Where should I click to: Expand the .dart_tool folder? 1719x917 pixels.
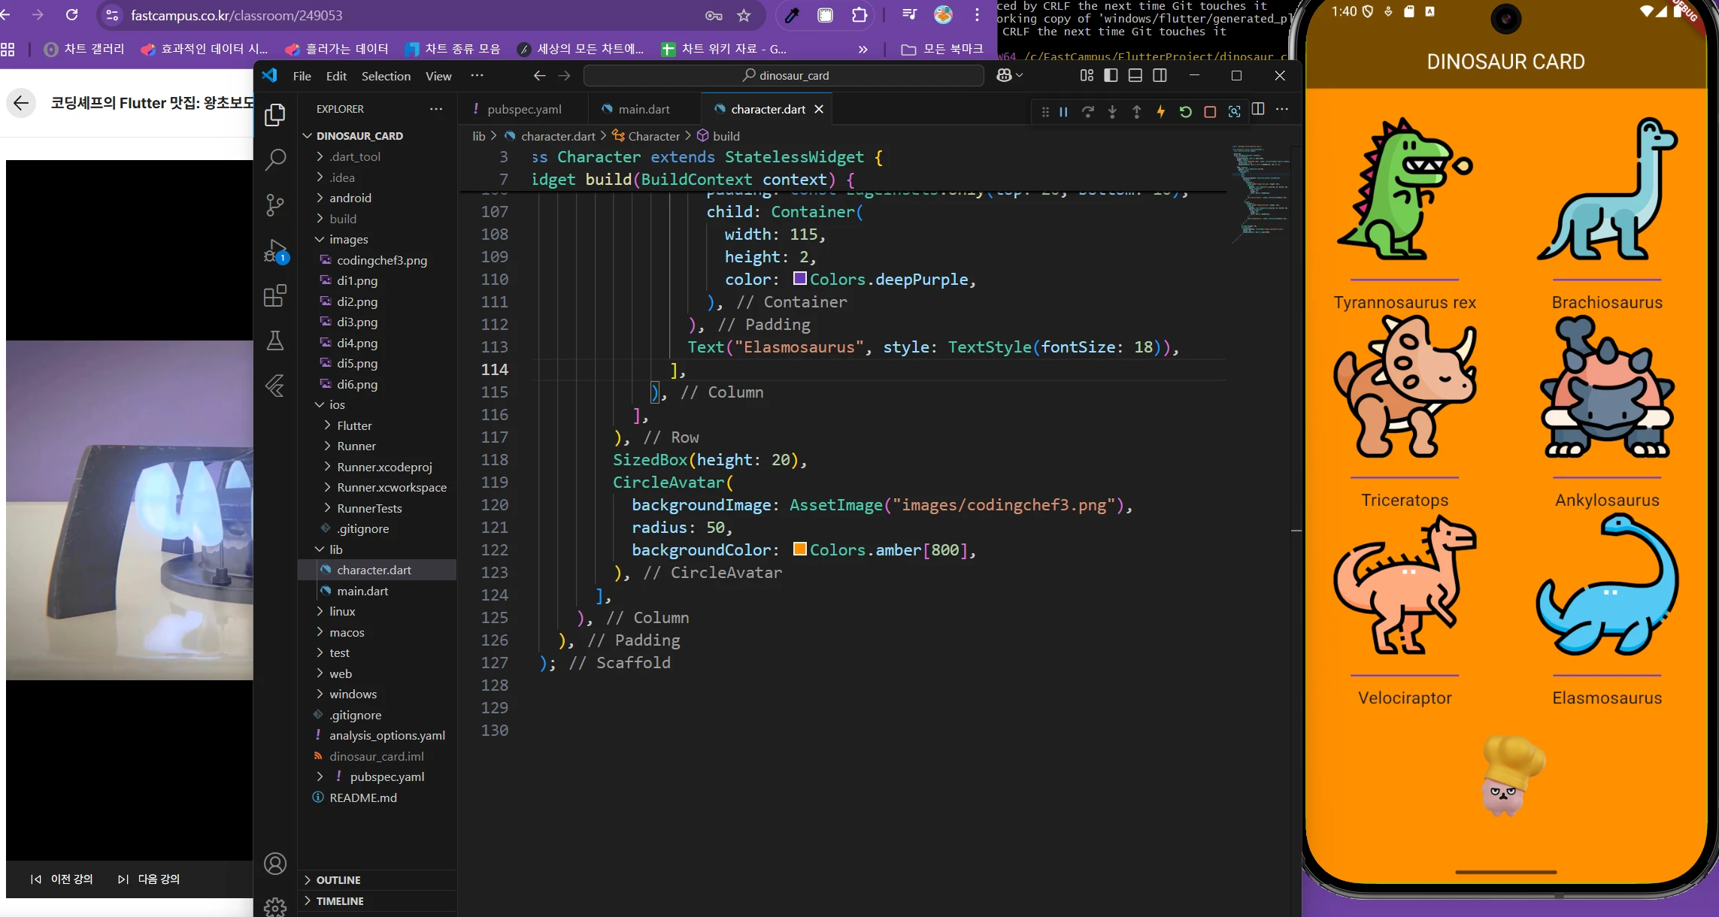tap(355, 156)
